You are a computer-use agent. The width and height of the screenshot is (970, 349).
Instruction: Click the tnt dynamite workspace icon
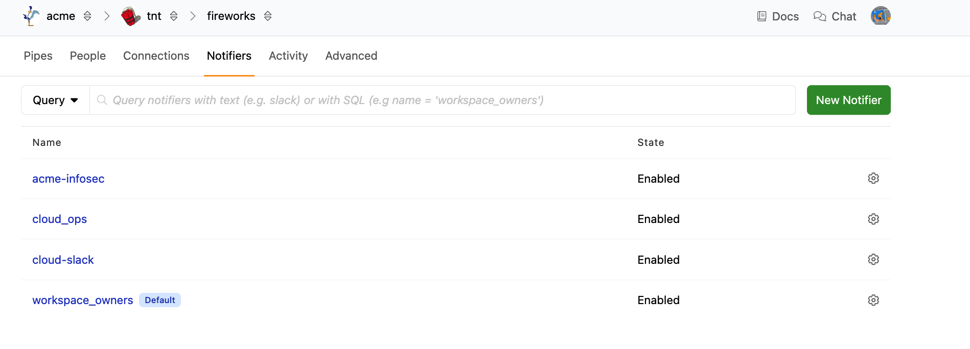pos(131,16)
